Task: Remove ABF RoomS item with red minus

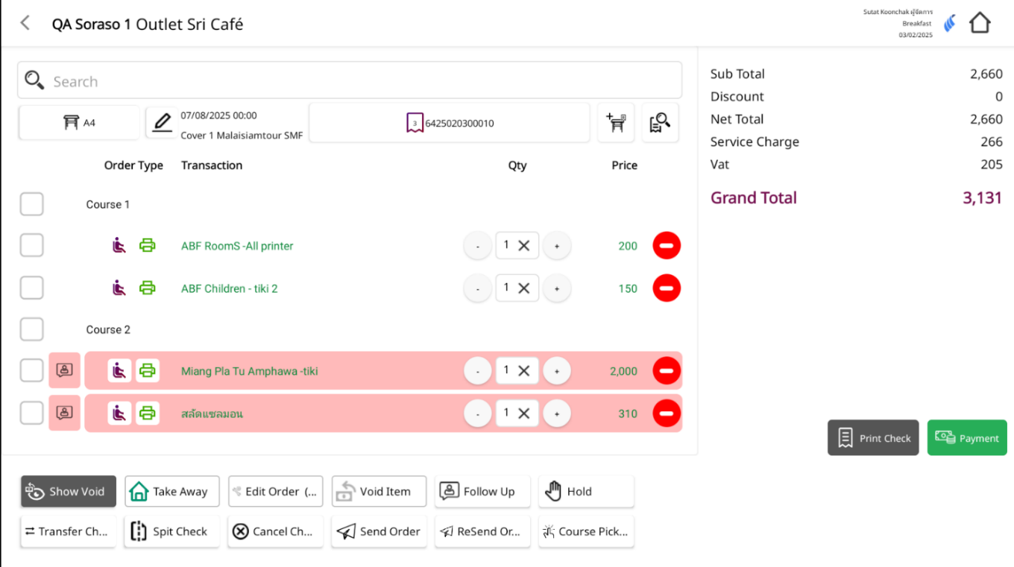Action: pos(667,246)
